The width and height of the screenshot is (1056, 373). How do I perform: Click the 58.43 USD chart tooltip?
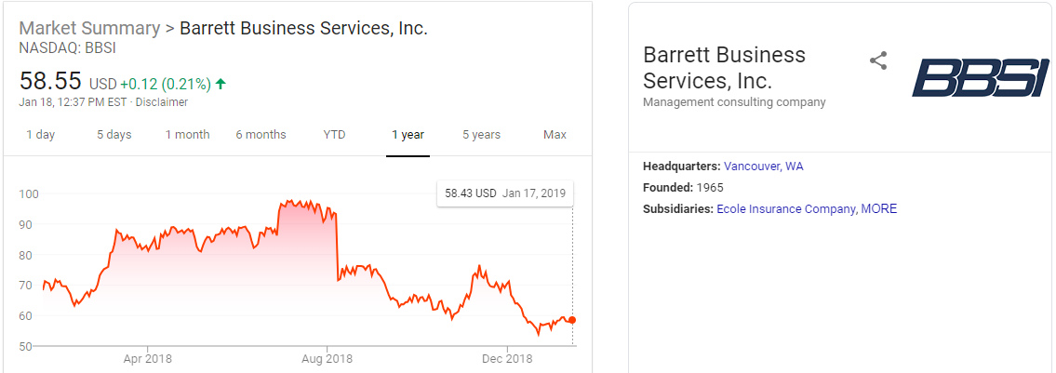point(504,193)
